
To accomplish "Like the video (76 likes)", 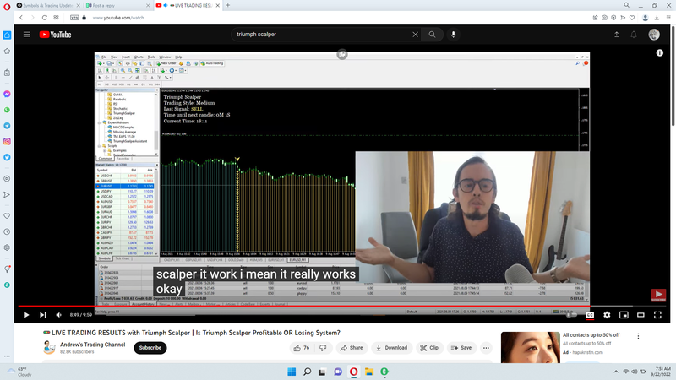I will pyautogui.click(x=302, y=348).
